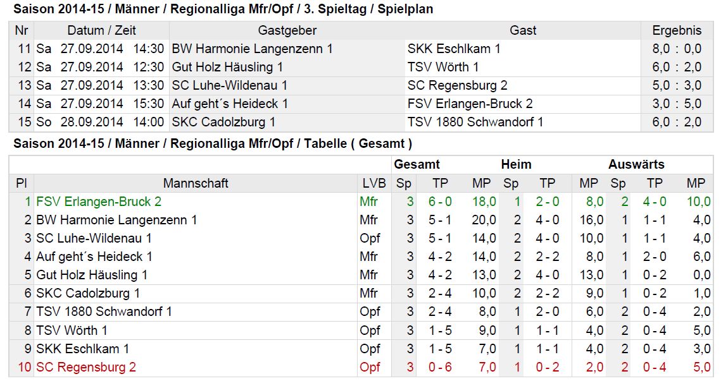Click the Ergebnis column header
This screenshot has height=381, width=721.
tap(677, 30)
